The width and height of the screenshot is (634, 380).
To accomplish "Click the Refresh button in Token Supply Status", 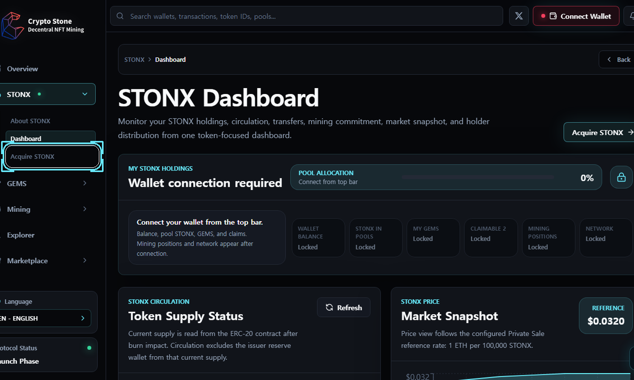I will pos(343,308).
